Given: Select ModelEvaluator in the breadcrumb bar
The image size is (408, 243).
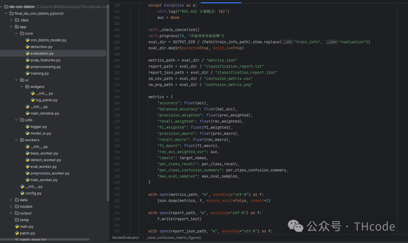Looking at the screenshot, I should click(126, 238).
